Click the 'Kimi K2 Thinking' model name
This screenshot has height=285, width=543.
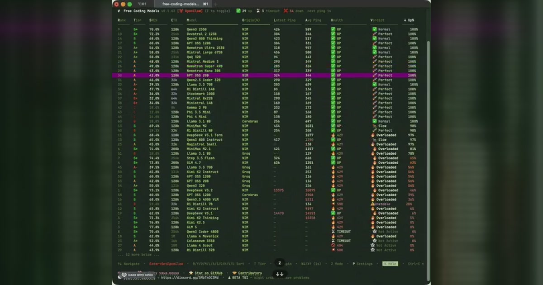(203, 218)
